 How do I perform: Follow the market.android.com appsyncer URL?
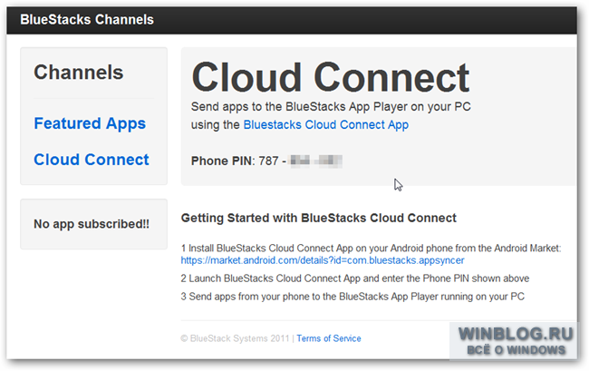coord(323,260)
